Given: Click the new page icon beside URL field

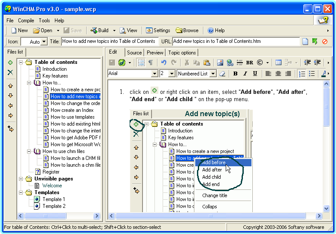Looking at the screenshot, I should tap(305, 41).
